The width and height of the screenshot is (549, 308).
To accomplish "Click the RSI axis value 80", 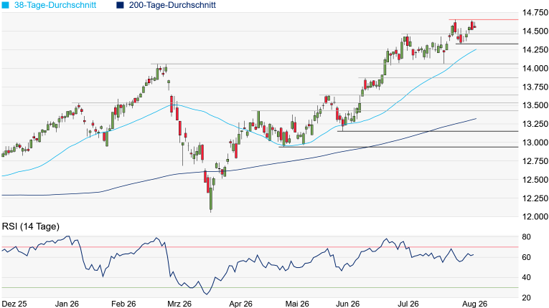I will point(526,237).
